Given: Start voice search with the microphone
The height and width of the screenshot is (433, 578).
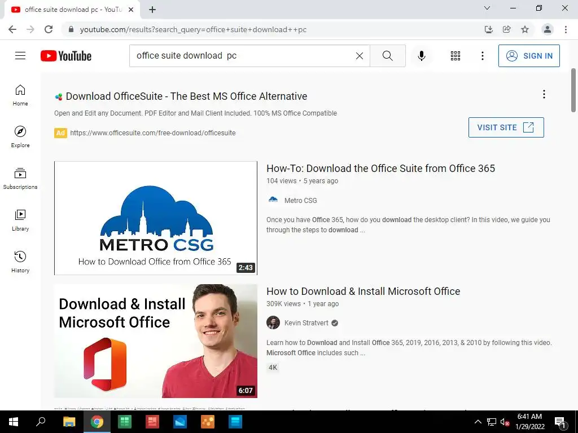Looking at the screenshot, I should tap(421, 56).
